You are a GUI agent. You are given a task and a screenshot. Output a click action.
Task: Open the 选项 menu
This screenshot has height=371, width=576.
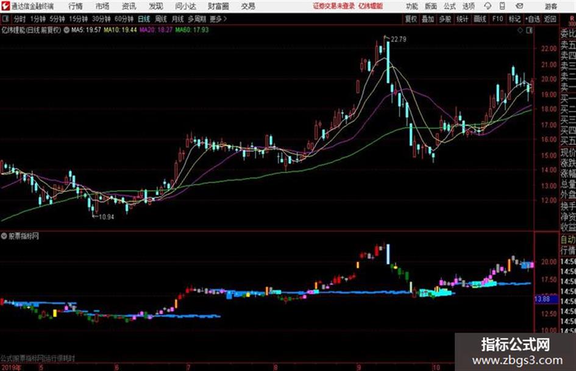tap(468, 6)
